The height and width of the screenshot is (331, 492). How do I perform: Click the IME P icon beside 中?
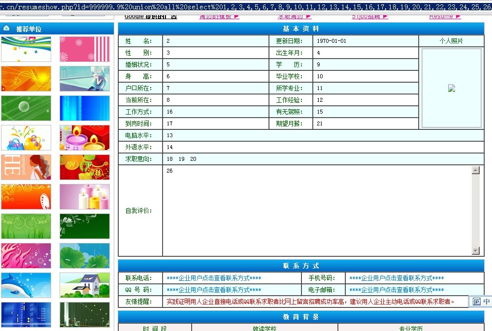[x=477, y=301]
